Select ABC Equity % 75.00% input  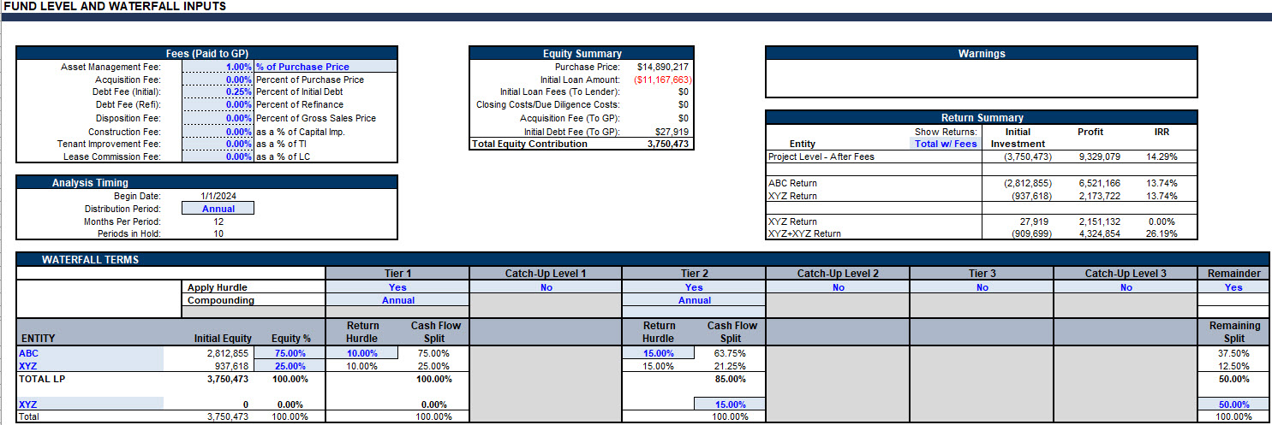(x=289, y=353)
